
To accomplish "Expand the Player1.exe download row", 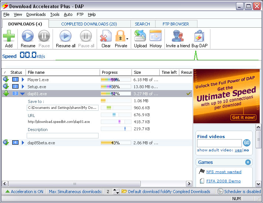I will [23, 79].
